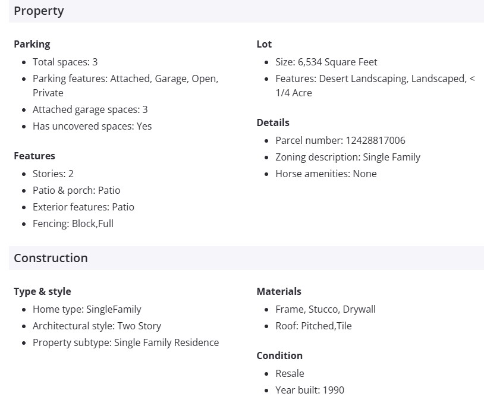Click the Stories: 2 entry
This screenshot has height=409, width=484.
pos(53,174)
